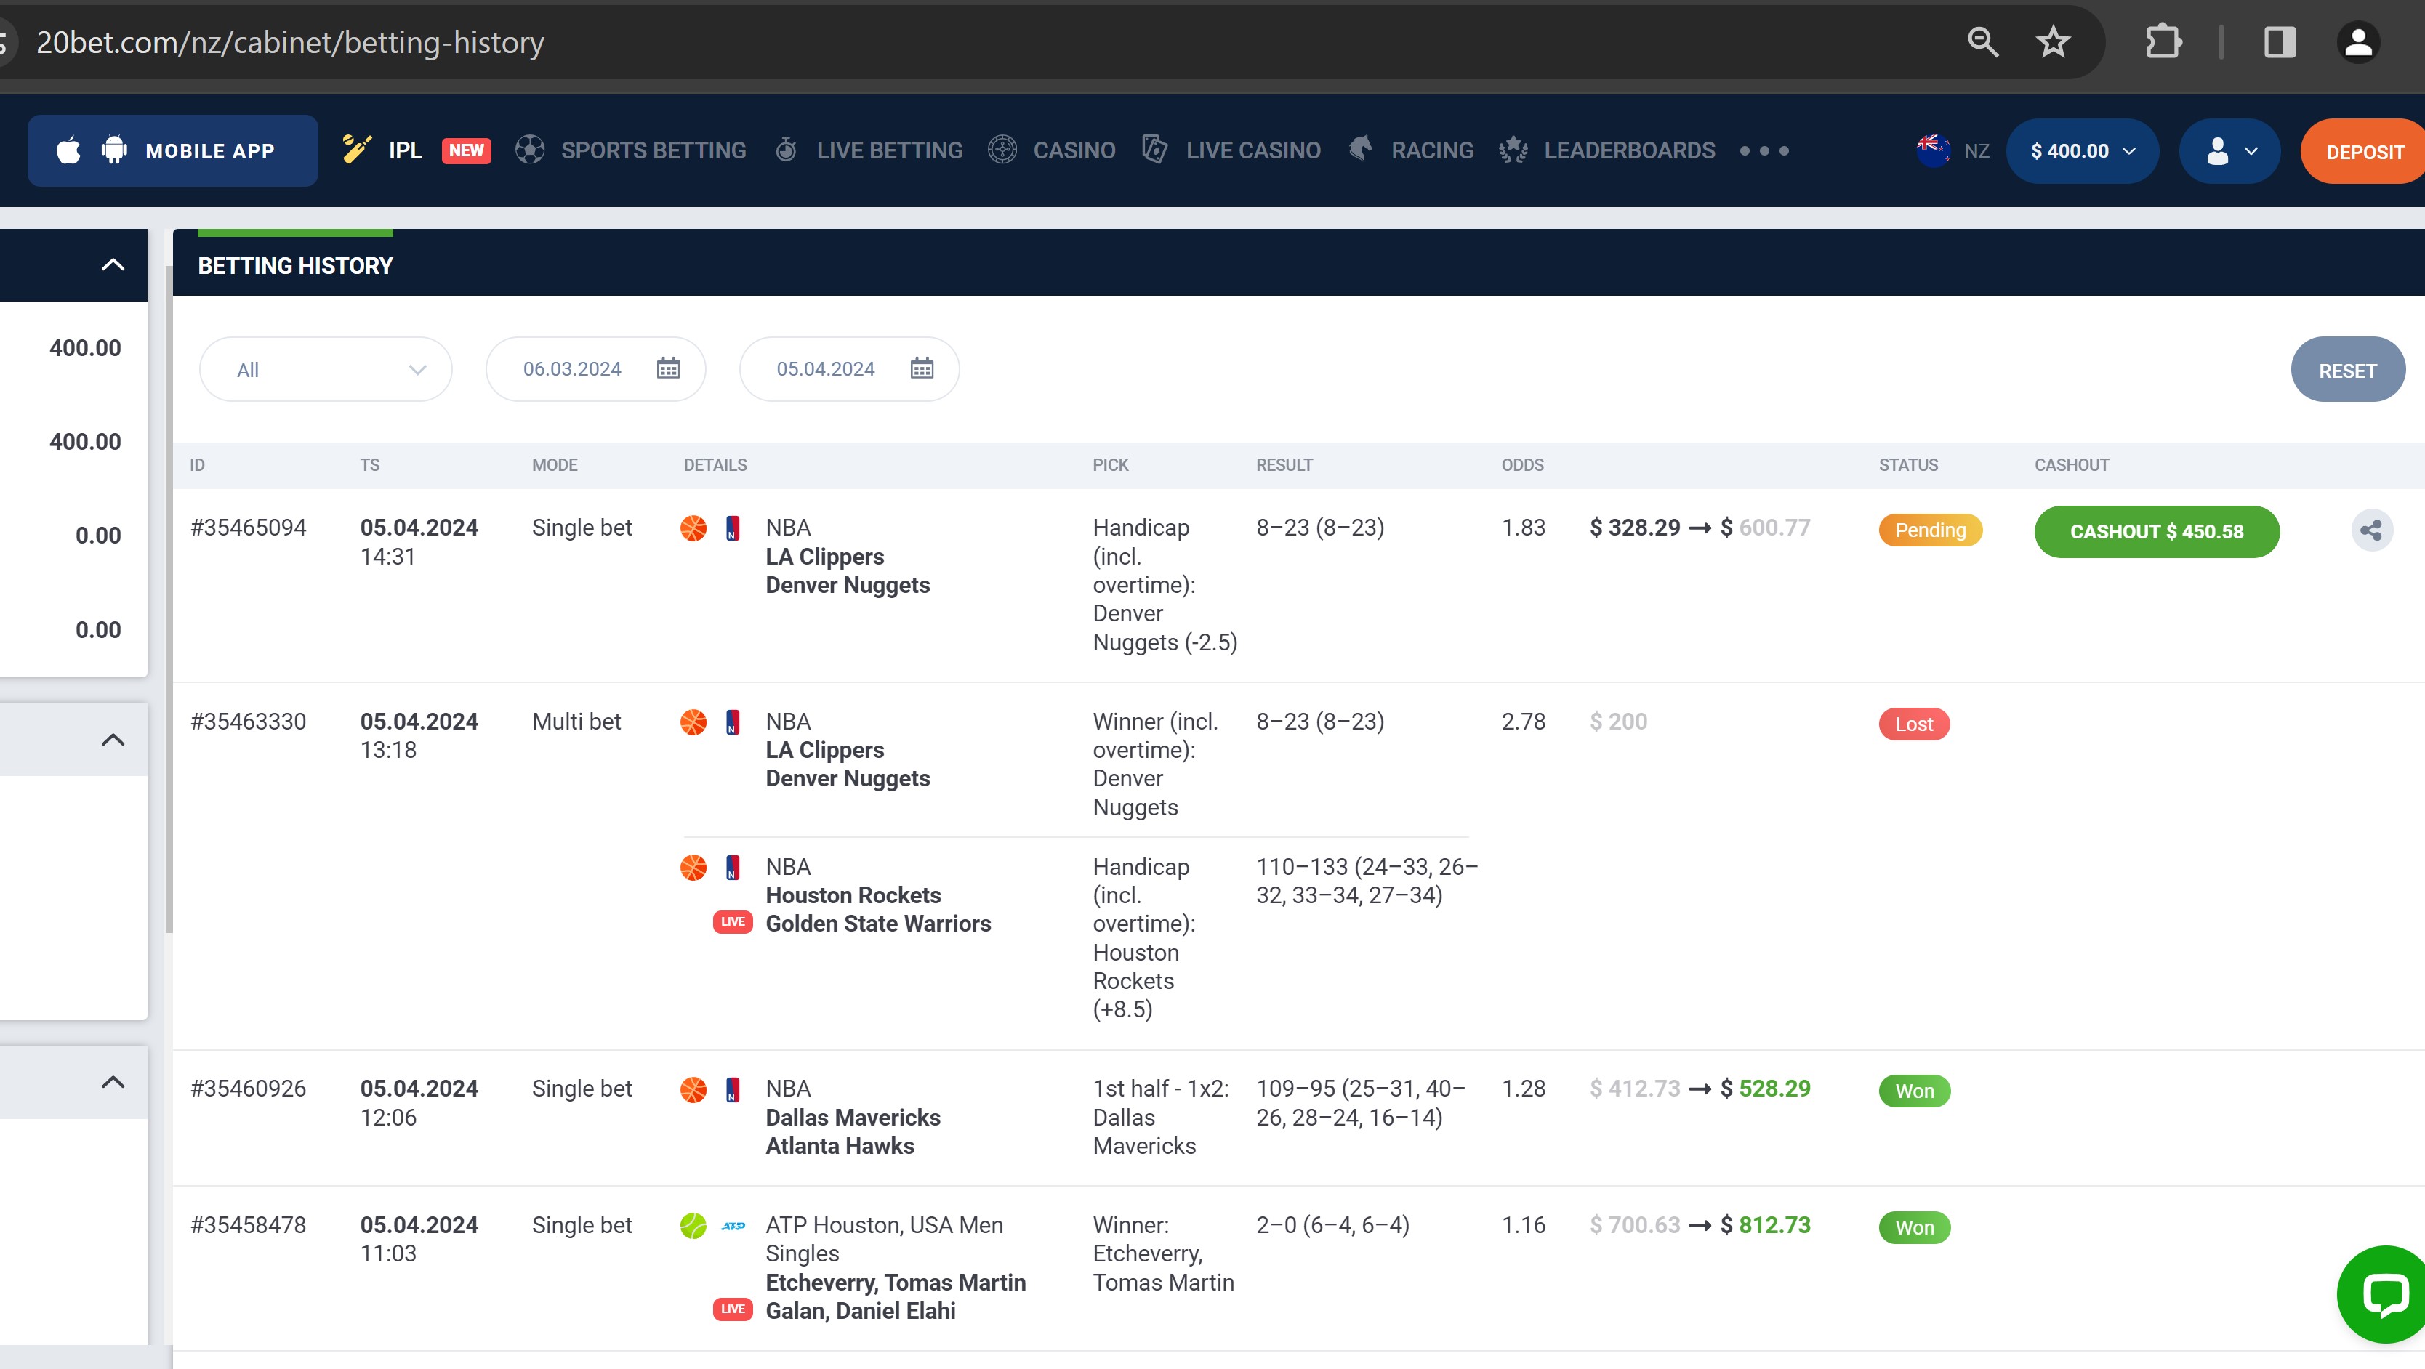Image resolution: width=2425 pixels, height=1369 pixels.
Task: Cash out bet for $ 450.58
Action: click(2157, 532)
